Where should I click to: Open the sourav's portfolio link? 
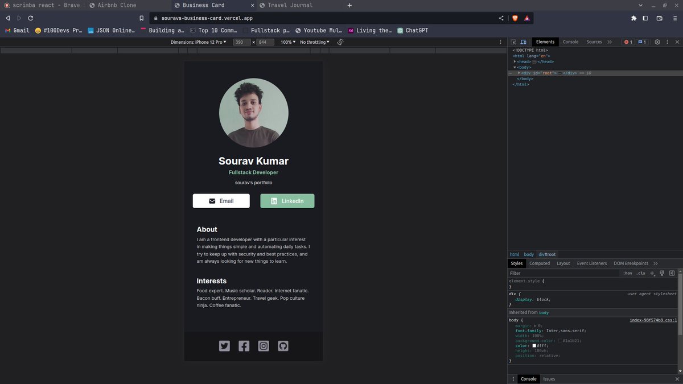coord(254,183)
